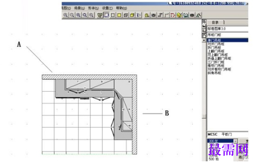Select the 500 右 size entry
Image resolution: width=256 pixels, height=163 pixels.
tap(213, 159)
